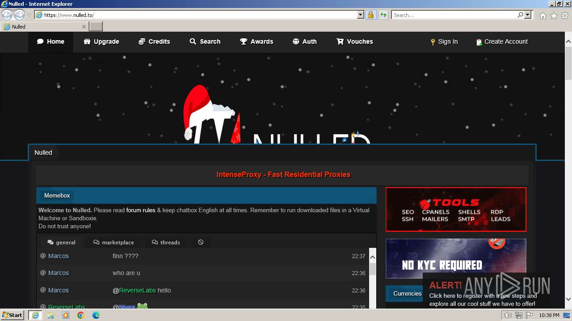Click the page scrollbar up arrow
This screenshot has width=572, height=321.
pyautogui.click(x=568, y=41)
